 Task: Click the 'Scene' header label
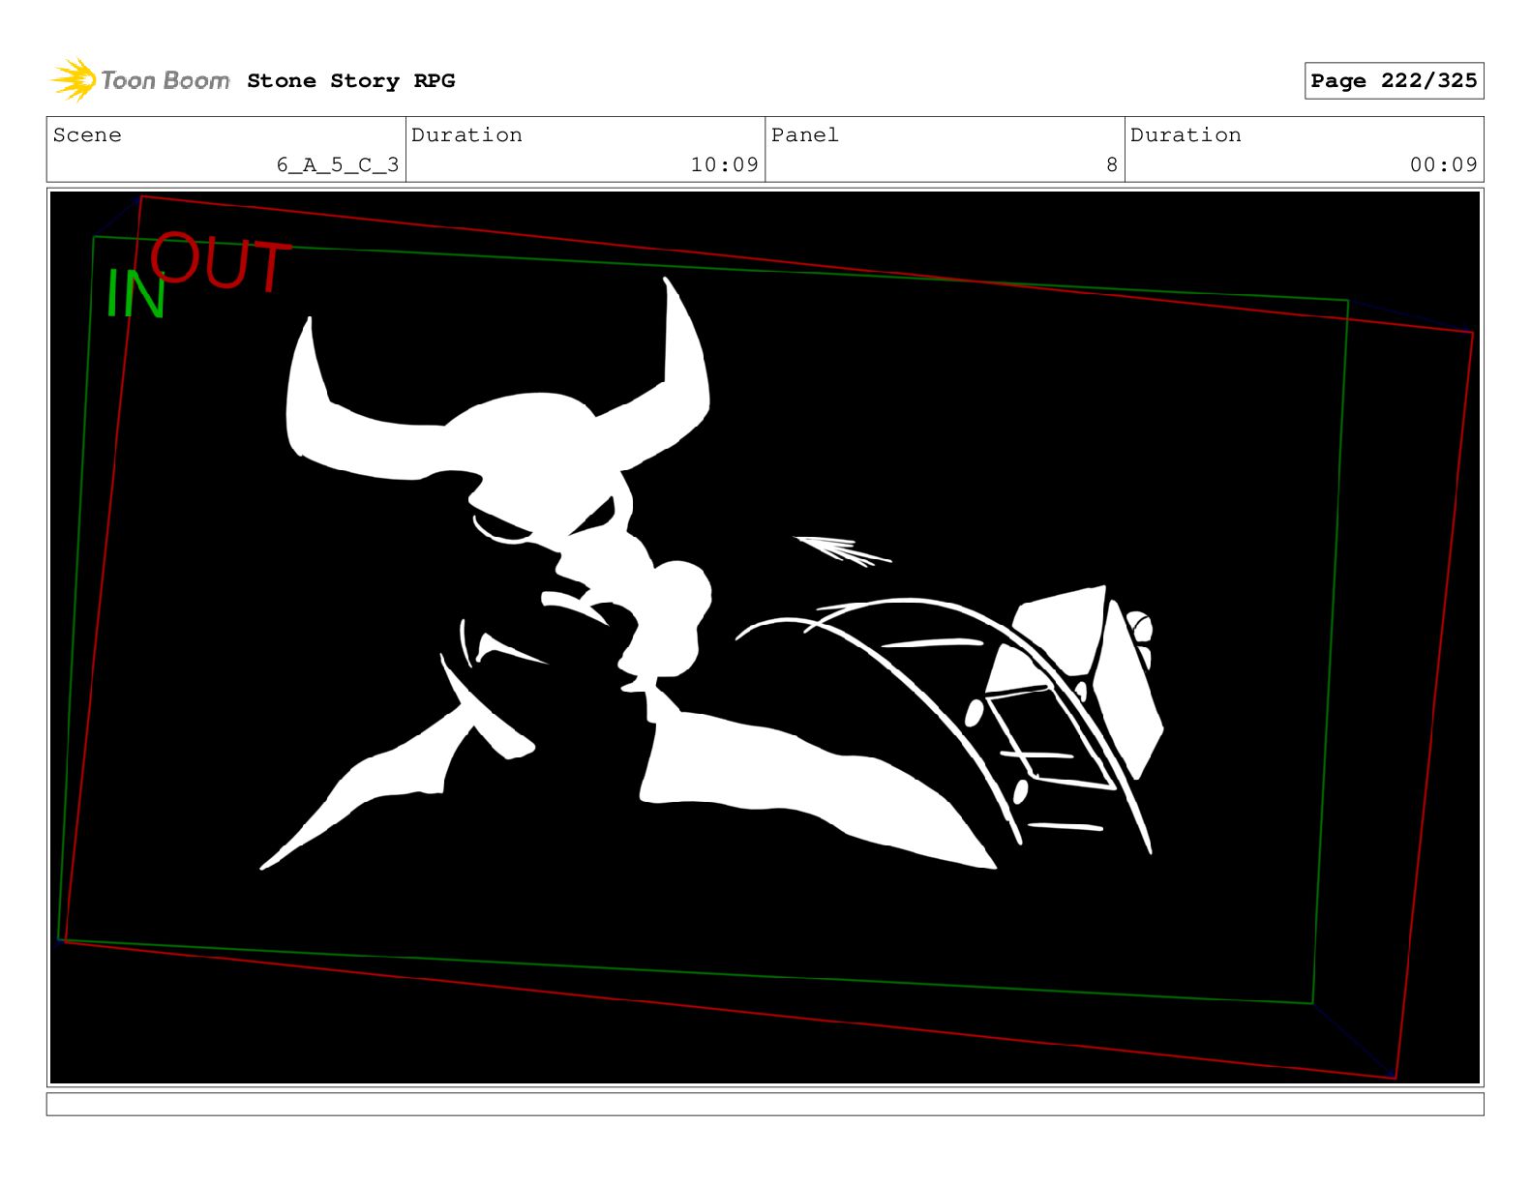point(87,134)
